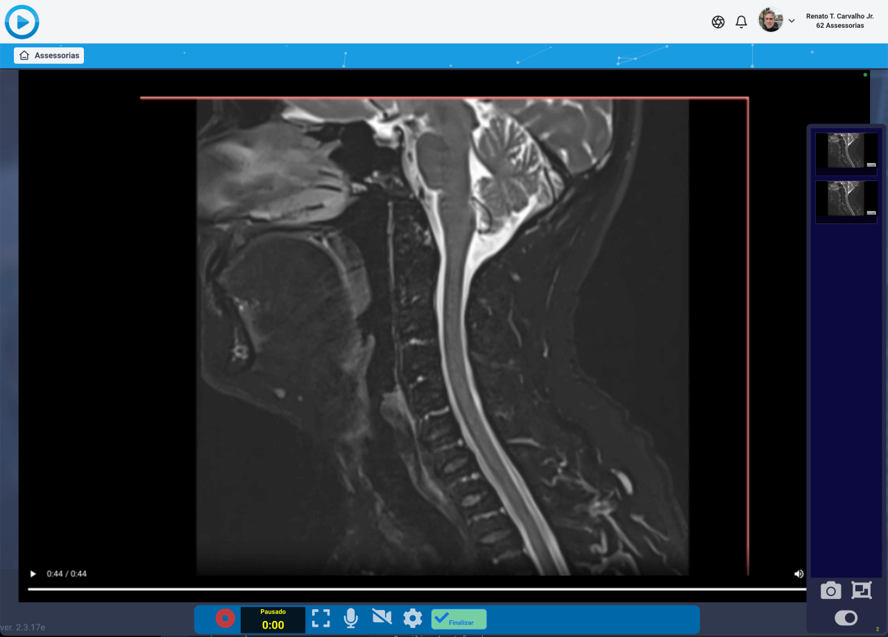This screenshot has height=637, width=888.
Task: Play the MRI video
Action: [32, 574]
